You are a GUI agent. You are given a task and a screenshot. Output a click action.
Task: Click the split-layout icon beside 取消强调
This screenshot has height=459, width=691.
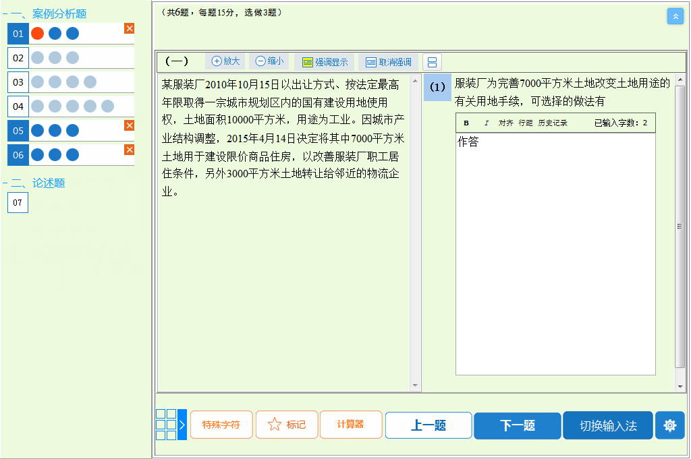click(x=431, y=61)
